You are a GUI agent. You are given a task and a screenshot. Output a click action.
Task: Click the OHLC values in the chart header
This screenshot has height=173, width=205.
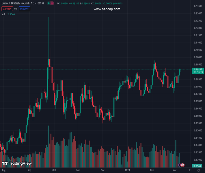pos(85,3)
